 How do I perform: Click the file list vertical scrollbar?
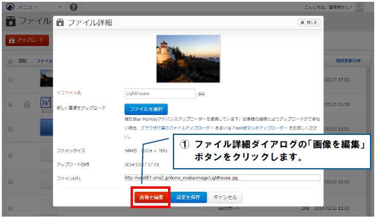coord(369,142)
